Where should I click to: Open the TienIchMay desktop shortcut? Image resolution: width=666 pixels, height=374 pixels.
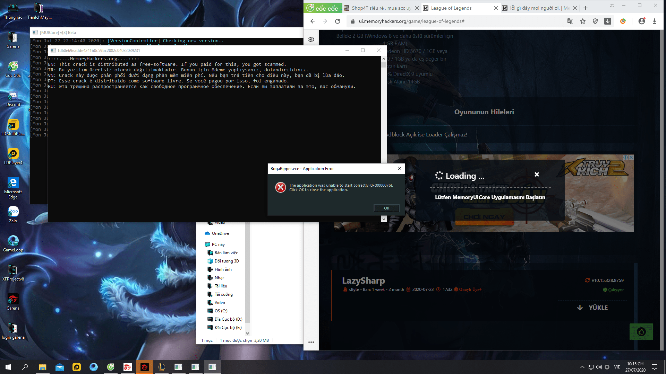[39, 11]
